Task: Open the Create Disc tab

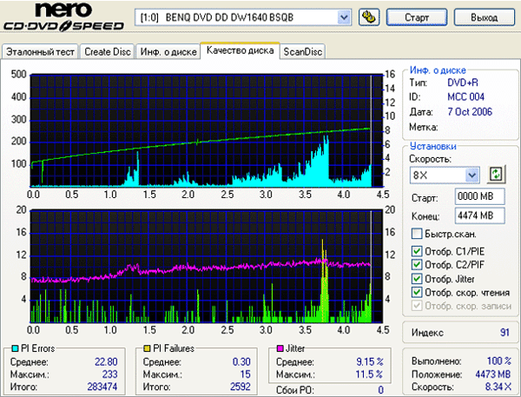Action: click(x=108, y=51)
